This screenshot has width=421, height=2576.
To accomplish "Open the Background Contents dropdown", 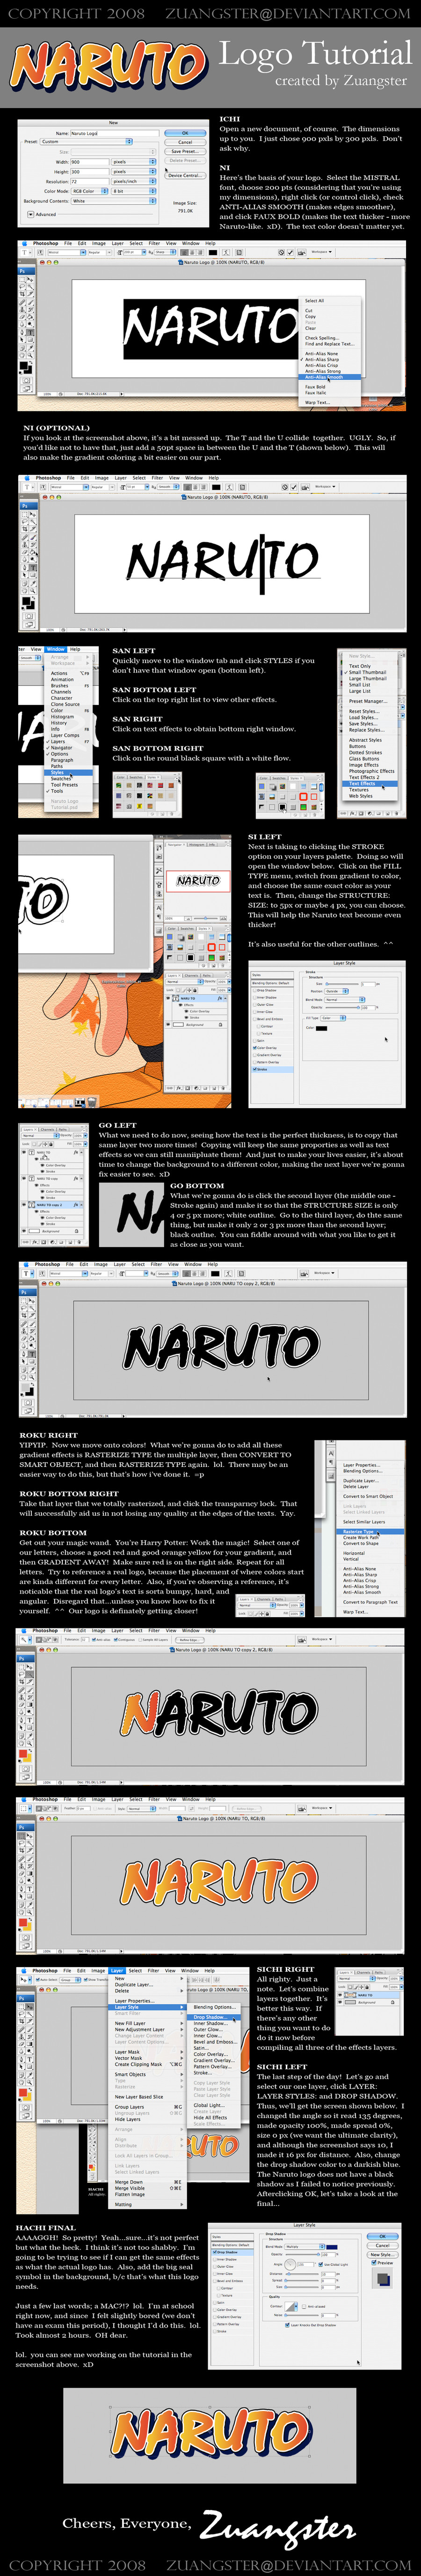I will click(114, 201).
